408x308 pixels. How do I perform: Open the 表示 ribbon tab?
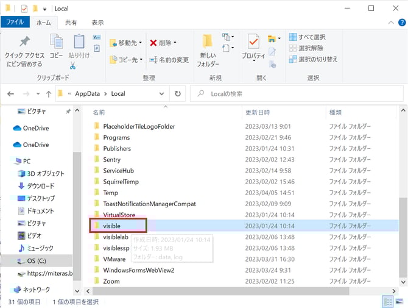coord(97,23)
